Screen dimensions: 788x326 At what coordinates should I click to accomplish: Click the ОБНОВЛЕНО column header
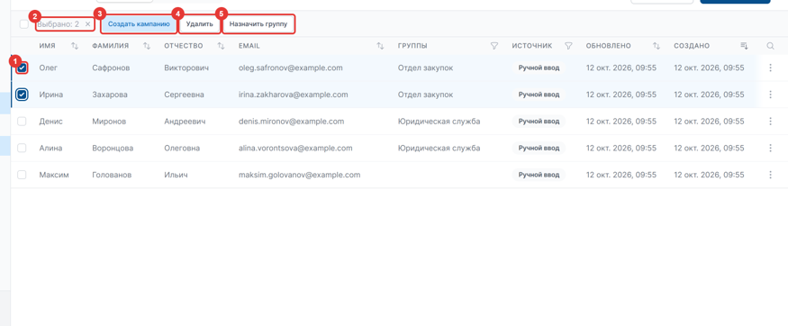(608, 46)
